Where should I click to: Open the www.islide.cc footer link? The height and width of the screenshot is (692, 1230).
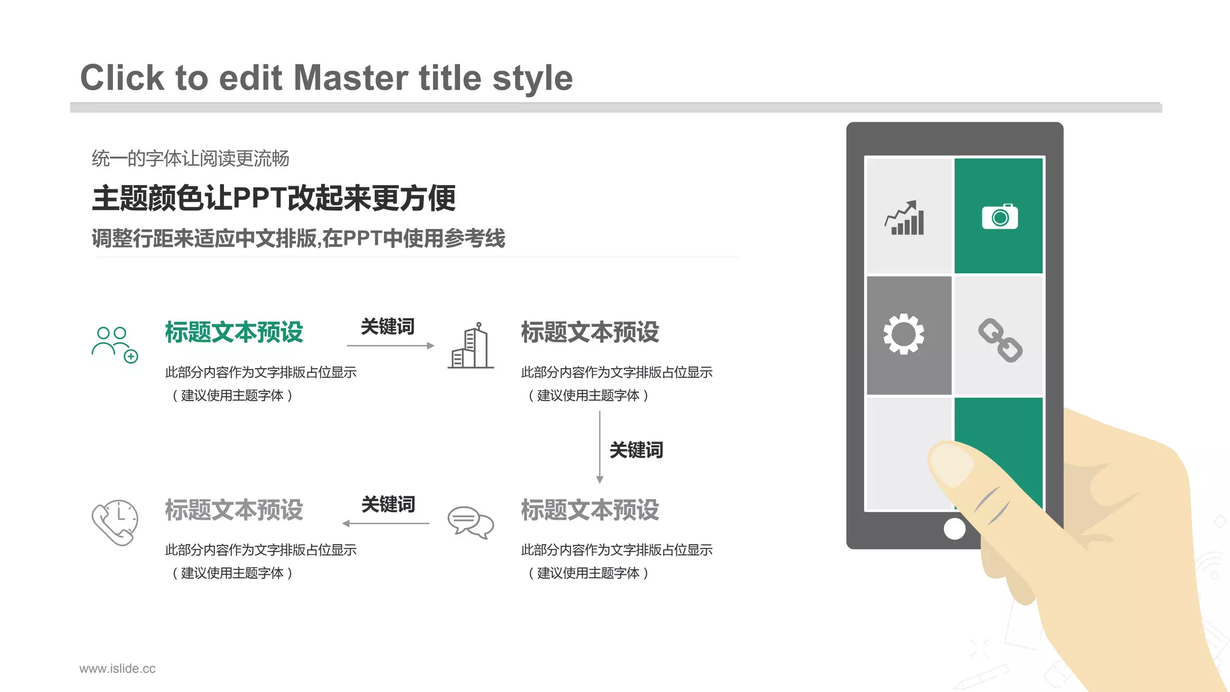point(117,669)
